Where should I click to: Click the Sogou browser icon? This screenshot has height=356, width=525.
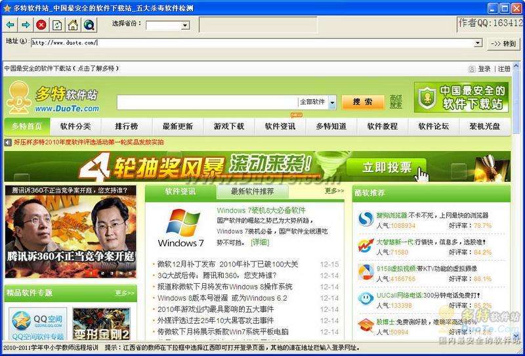366,219
